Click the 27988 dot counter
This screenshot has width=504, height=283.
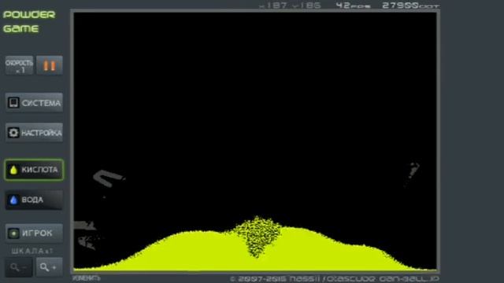tap(410, 6)
